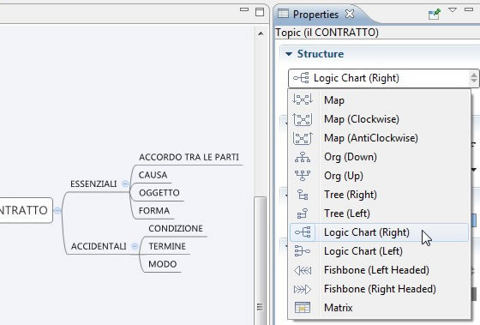
Task: Select the FORMA subtopic
Action: pos(154,210)
